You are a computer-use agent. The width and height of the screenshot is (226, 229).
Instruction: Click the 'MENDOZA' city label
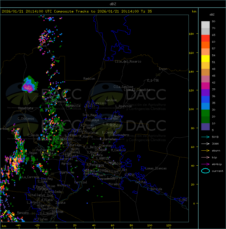[x=66, y=139]
